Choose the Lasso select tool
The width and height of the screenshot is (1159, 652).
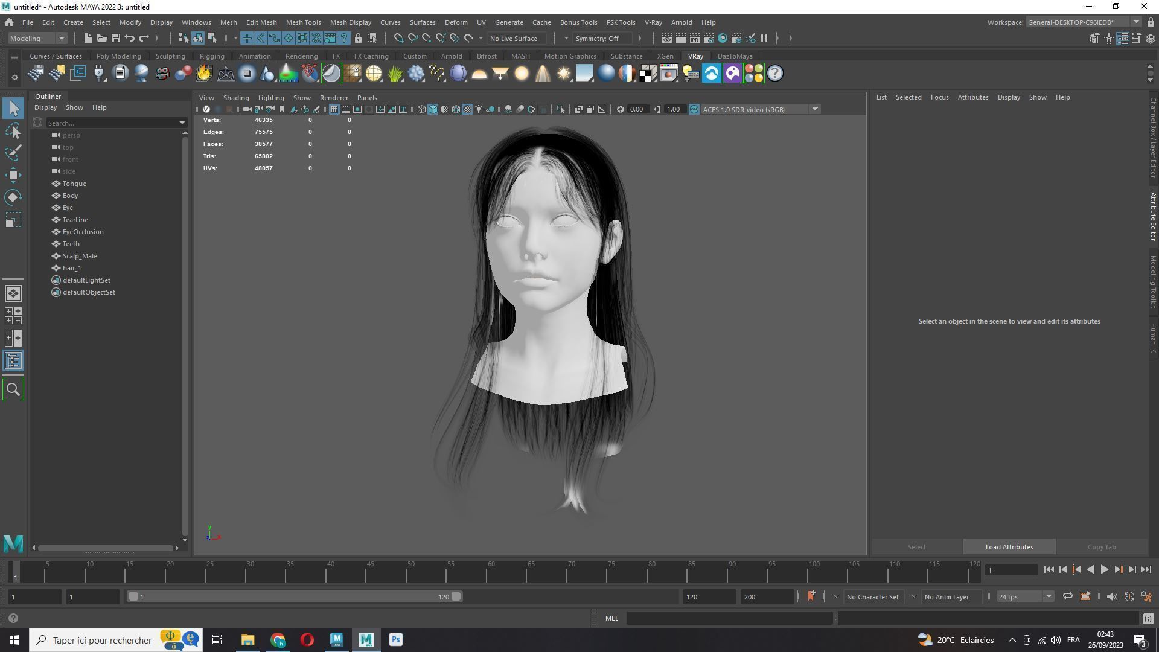pos(13,131)
